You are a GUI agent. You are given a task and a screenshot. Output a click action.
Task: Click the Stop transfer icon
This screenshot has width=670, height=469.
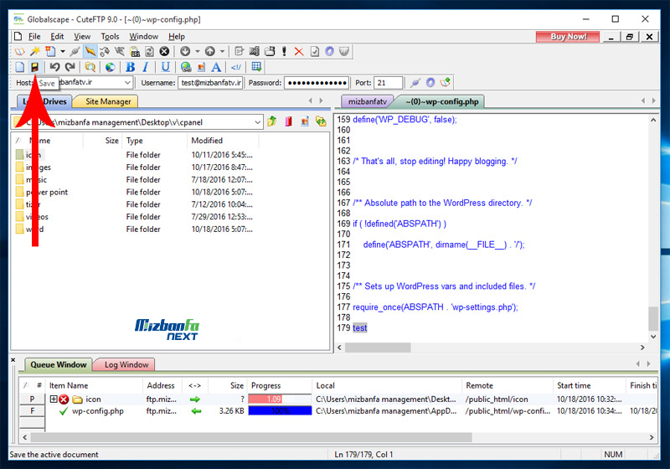tap(164, 51)
